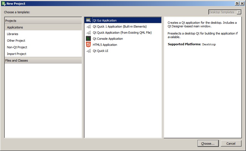
Task: Click the Projects section header
Action: click(x=43, y=21)
